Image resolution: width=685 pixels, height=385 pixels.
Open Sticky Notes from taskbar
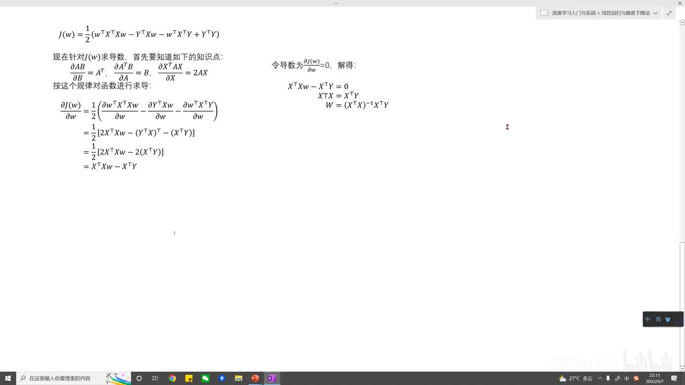pyautogui.click(x=189, y=378)
